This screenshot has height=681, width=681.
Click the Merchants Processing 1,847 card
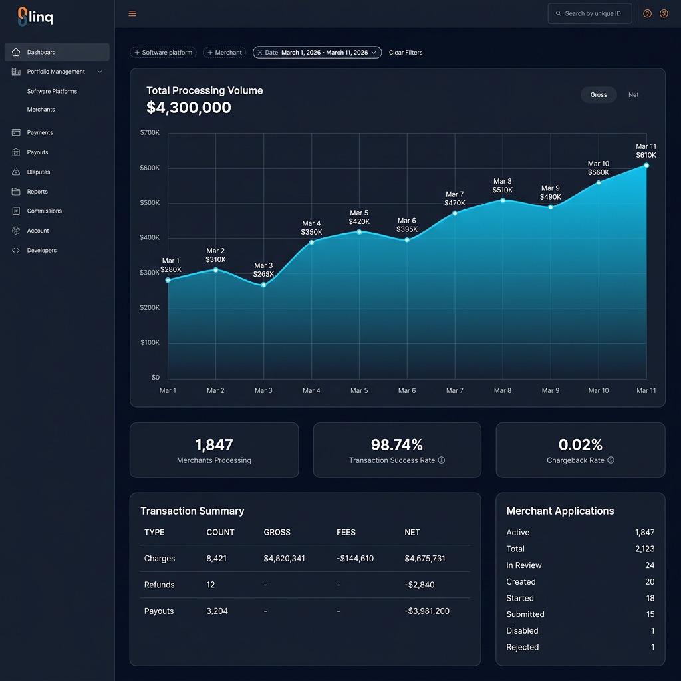tap(214, 450)
